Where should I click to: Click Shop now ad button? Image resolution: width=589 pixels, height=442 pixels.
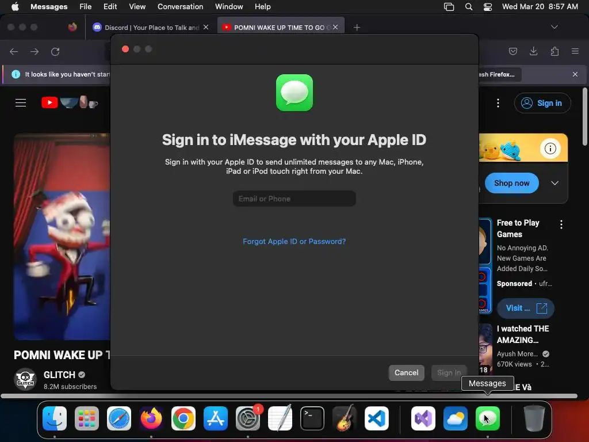(x=511, y=183)
